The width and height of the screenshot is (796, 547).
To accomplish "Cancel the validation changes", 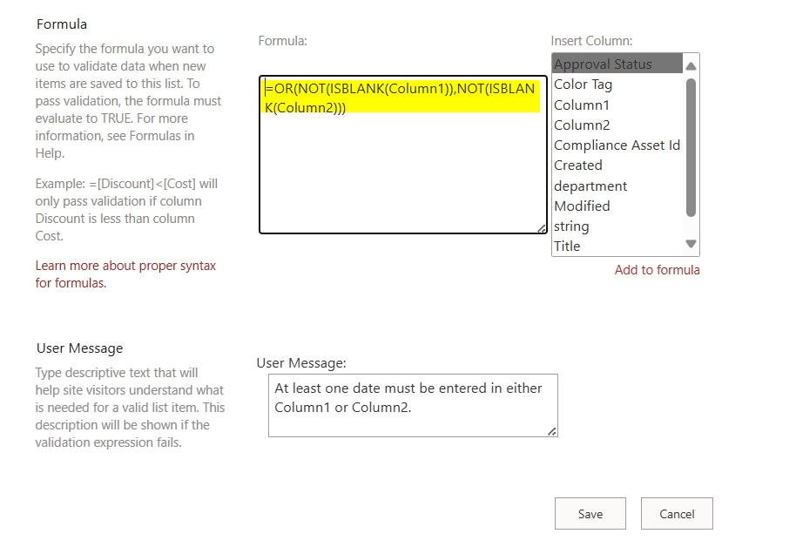I will tap(677, 514).
